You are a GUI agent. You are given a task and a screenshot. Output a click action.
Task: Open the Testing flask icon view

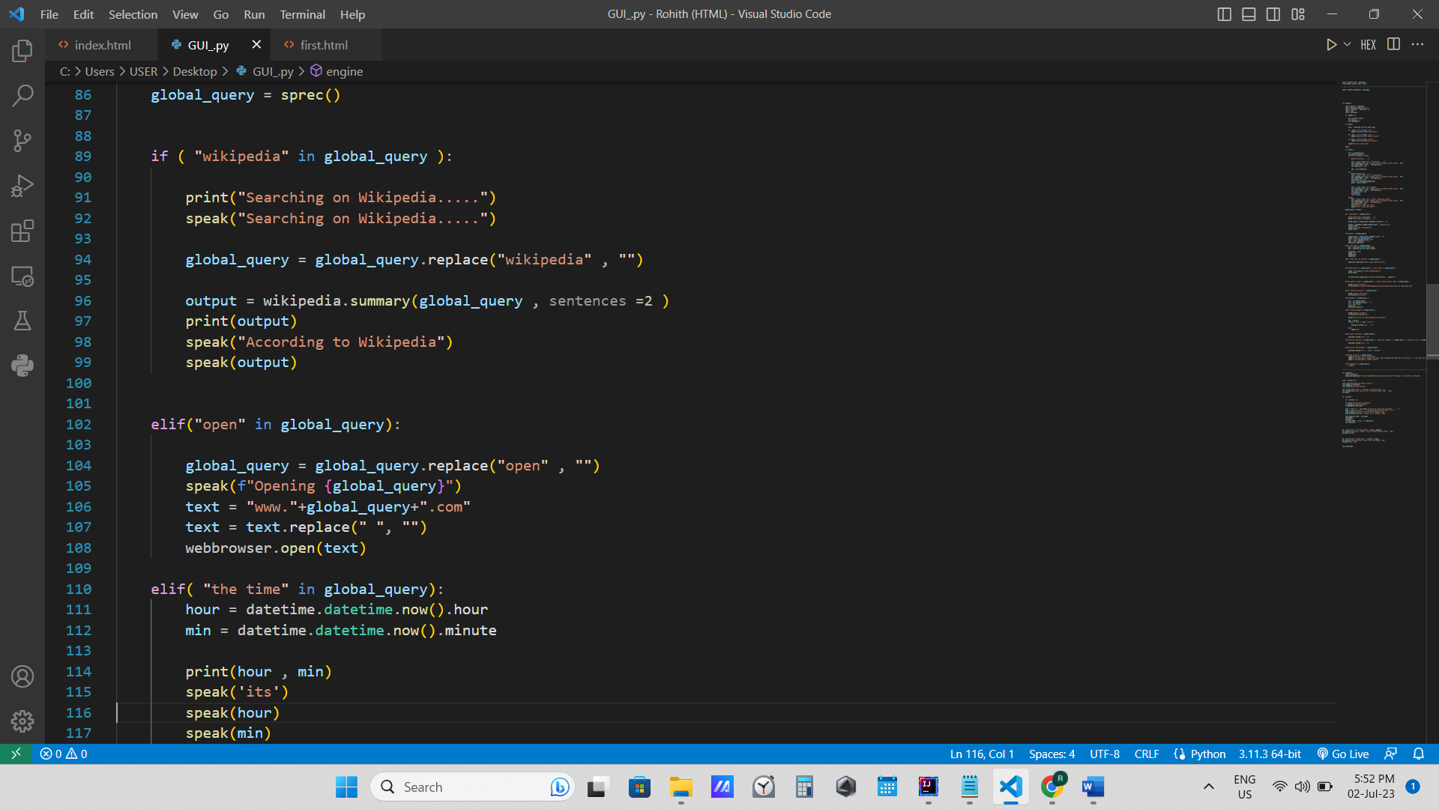(x=22, y=321)
